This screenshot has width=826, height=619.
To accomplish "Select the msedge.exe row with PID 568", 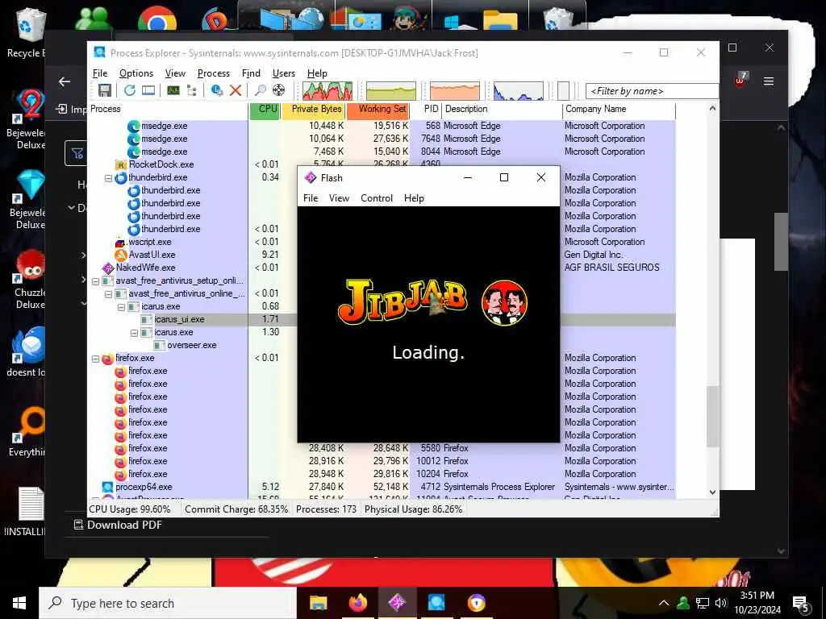I will pos(381,126).
